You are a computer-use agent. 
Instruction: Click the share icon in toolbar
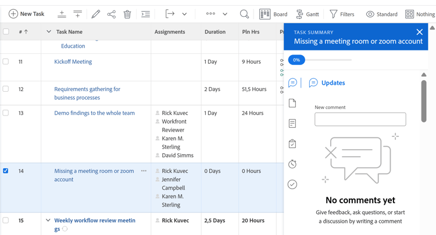pos(112,14)
